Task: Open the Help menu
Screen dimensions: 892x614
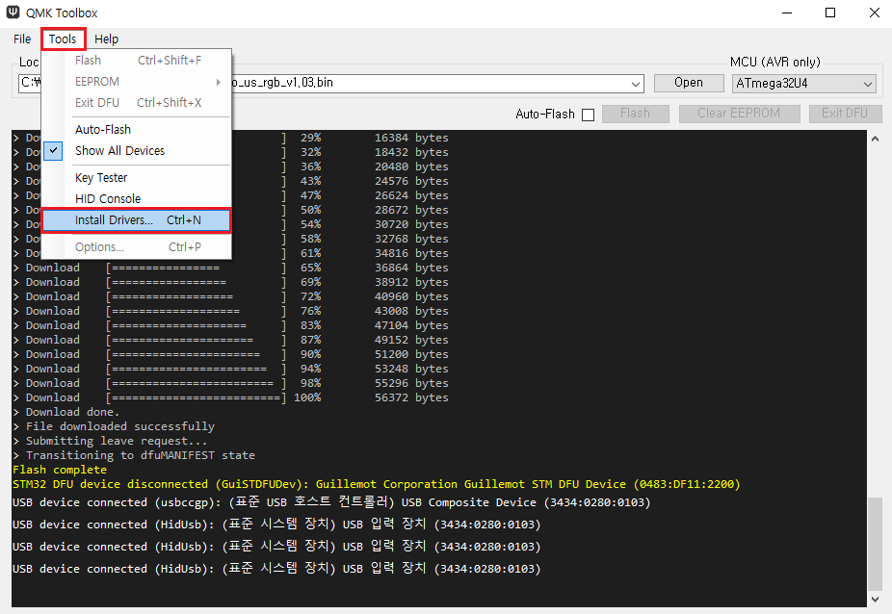Action: click(x=106, y=39)
